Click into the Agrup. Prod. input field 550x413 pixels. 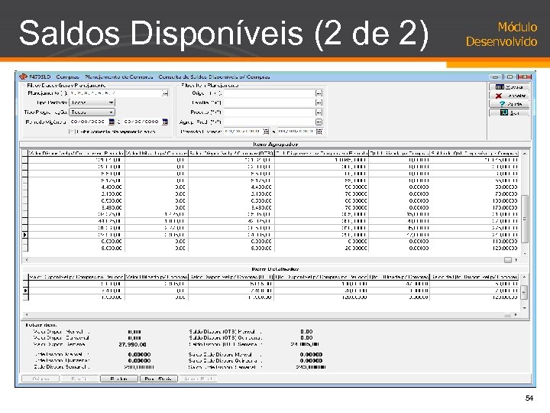pos(270,122)
